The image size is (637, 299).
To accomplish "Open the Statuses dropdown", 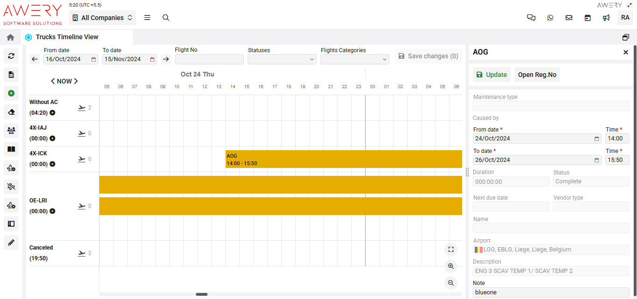I will 282,59.
